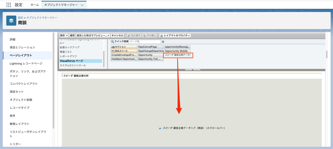Click the キャンセル button
This screenshot has height=149, width=333.
click(117, 36)
